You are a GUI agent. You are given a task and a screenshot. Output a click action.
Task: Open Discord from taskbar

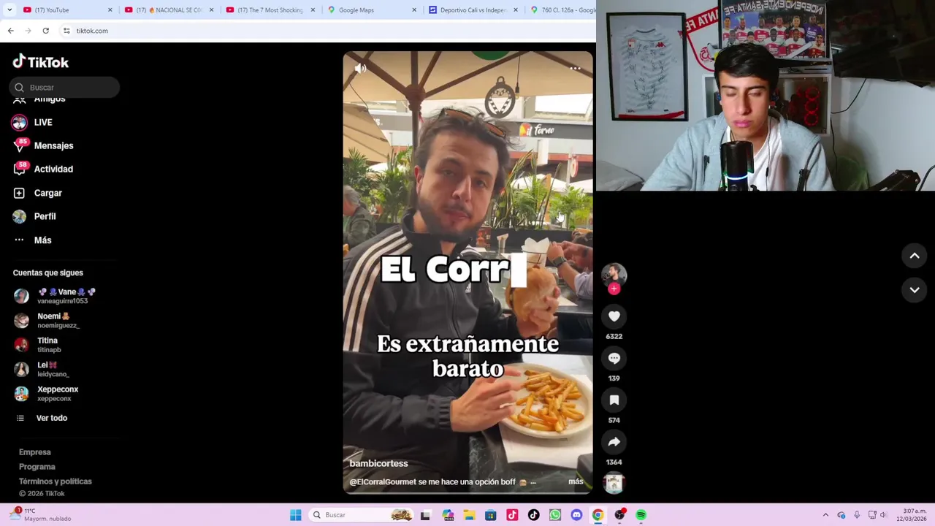(x=576, y=515)
